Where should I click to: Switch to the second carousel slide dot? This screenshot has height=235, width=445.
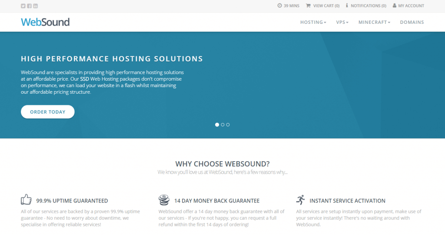(x=222, y=124)
